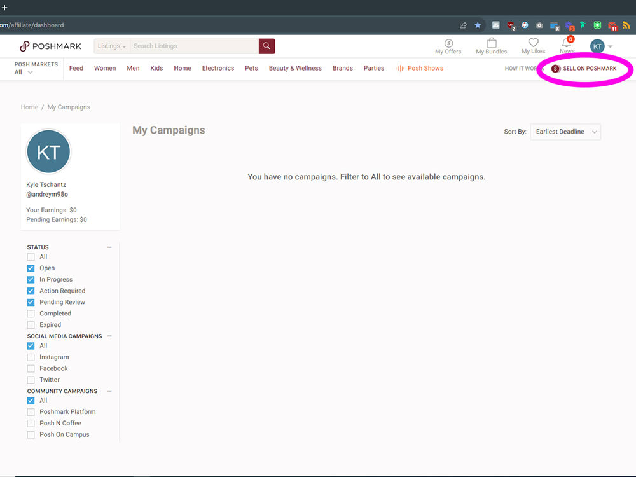Screen dimensions: 636x477
Task: Collapse the Community Campaigns section
Action: 109,391
